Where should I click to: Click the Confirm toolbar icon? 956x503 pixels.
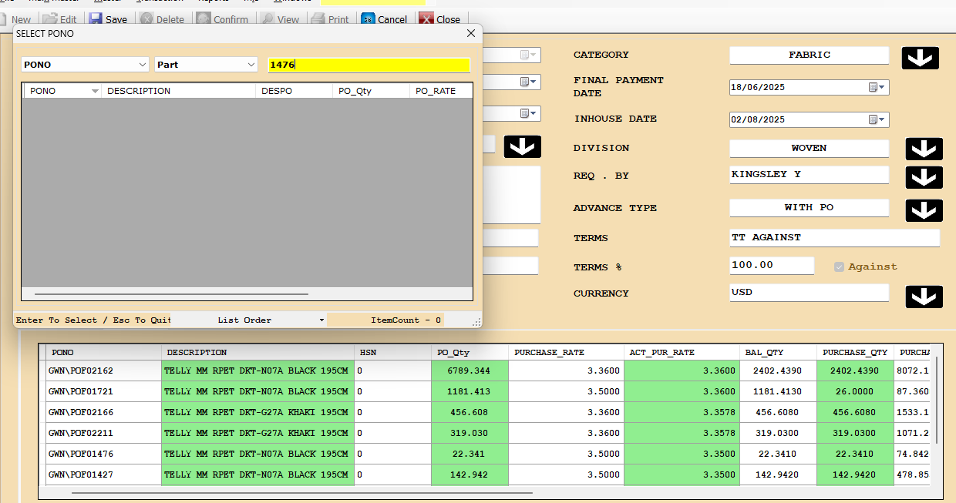click(x=204, y=19)
